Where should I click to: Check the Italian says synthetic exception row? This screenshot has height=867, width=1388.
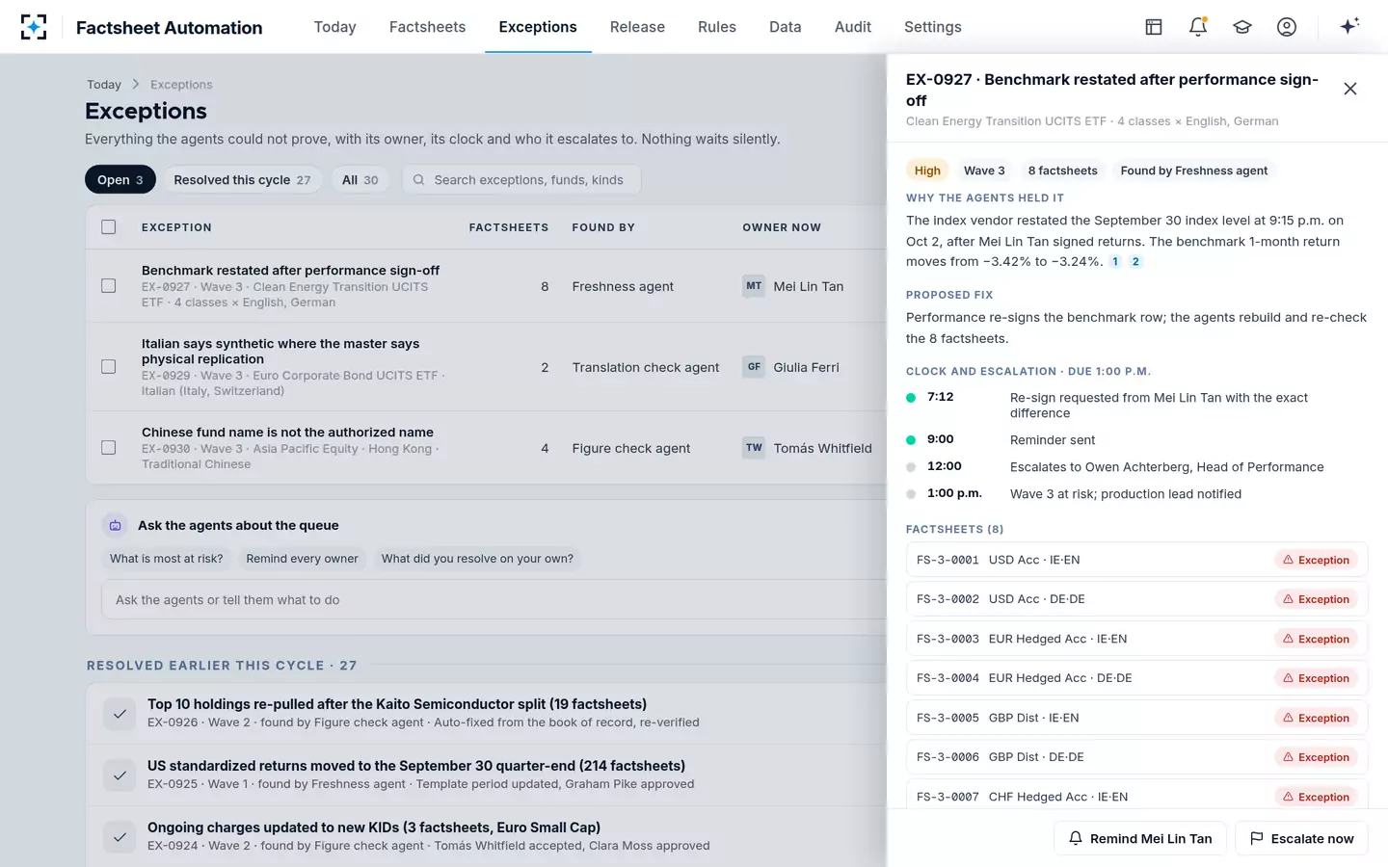(x=109, y=367)
